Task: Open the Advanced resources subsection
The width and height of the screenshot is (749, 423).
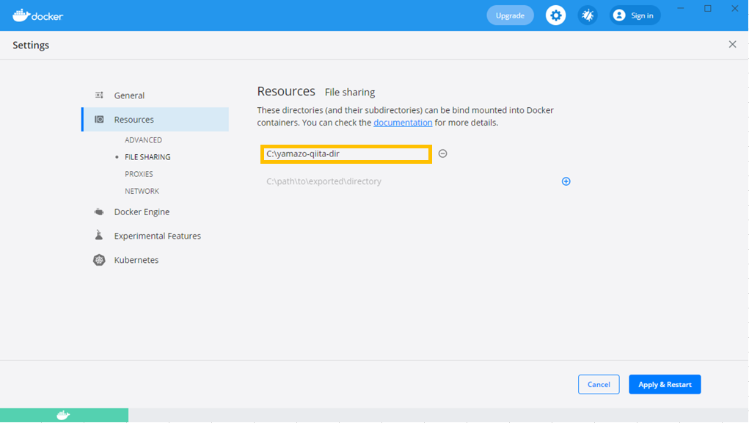Action: click(x=143, y=140)
